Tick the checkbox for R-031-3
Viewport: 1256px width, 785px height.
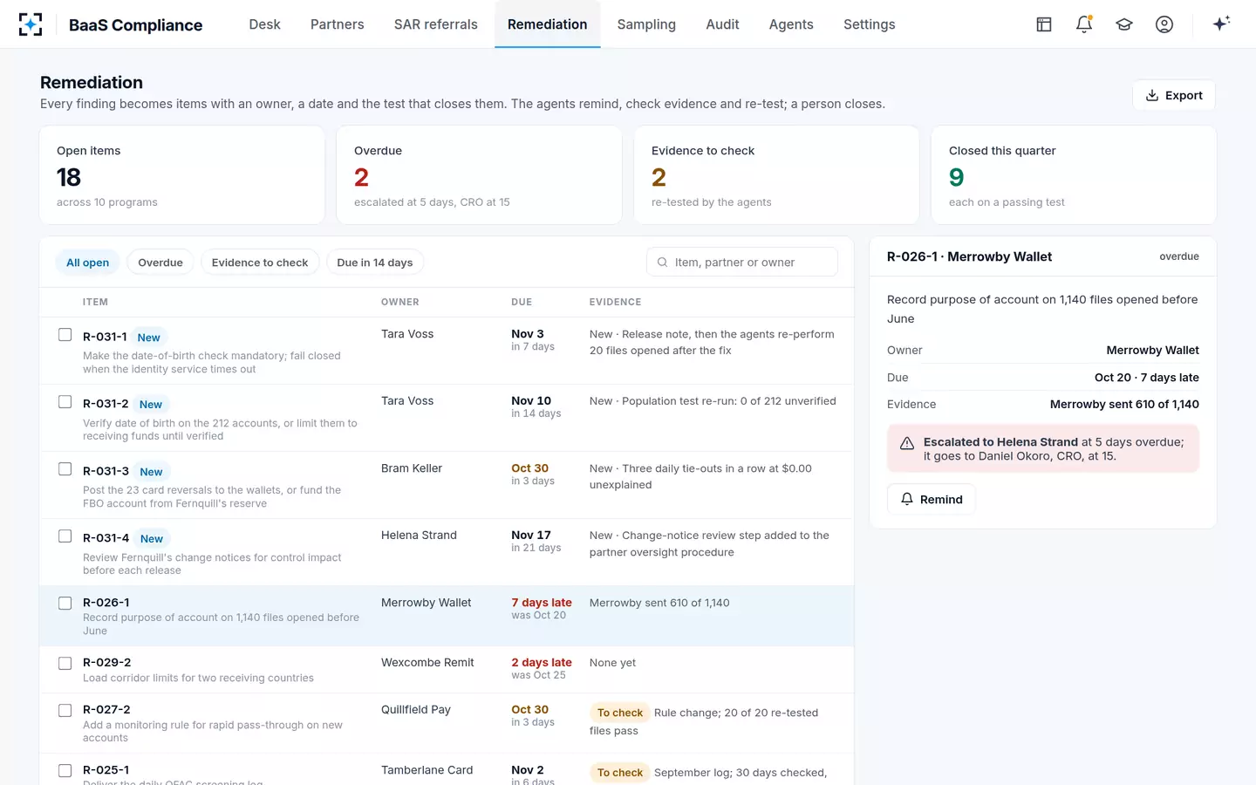pyautogui.click(x=65, y=469)
